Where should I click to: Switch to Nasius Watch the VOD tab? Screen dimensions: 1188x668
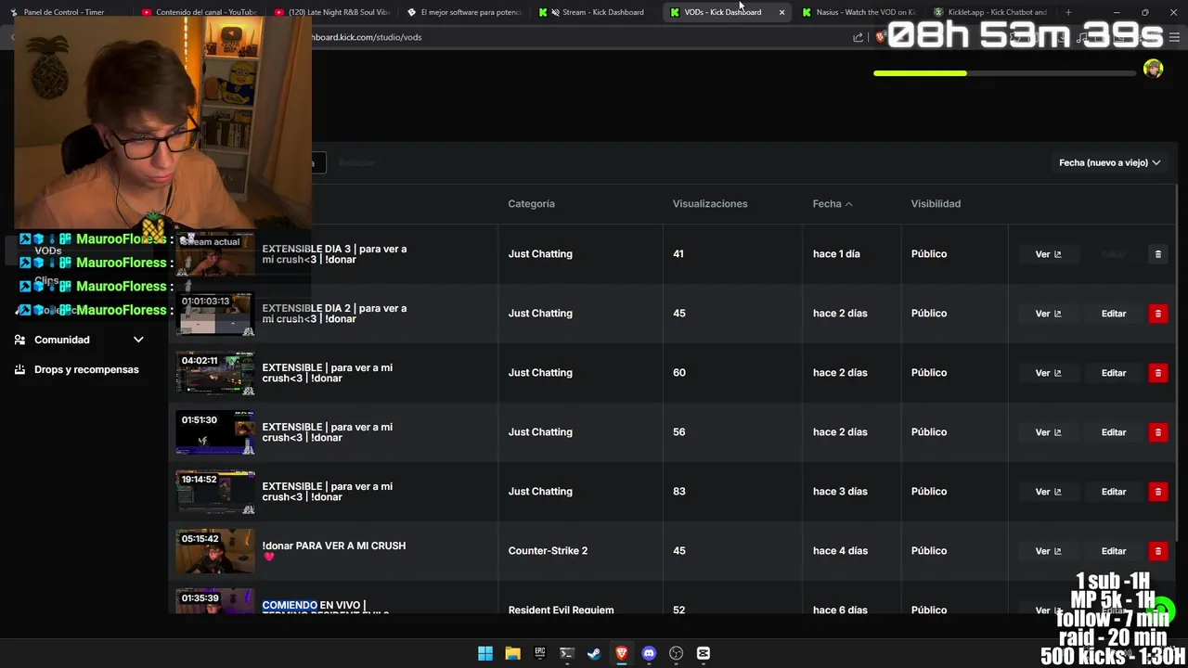859,12
